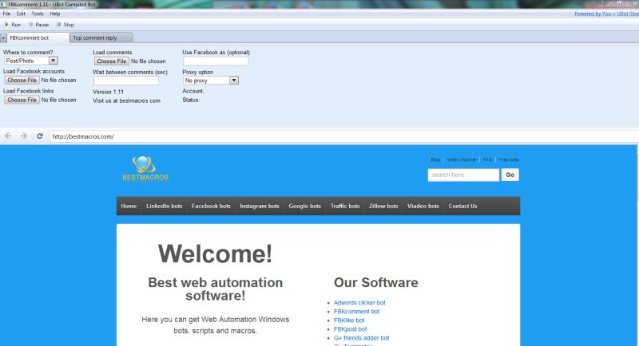Open the Edit menu
The image size is (639, 346).
[x=21, y=14]
